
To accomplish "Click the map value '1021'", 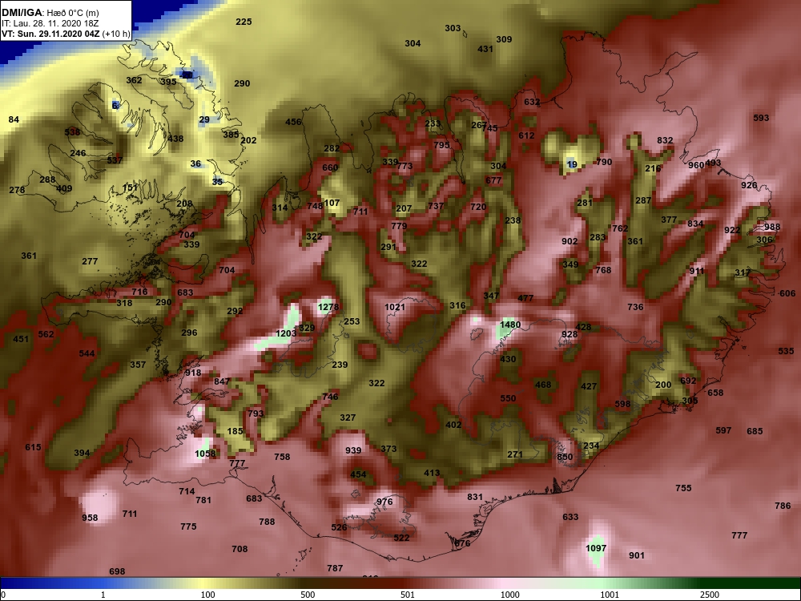I will 395,307.
